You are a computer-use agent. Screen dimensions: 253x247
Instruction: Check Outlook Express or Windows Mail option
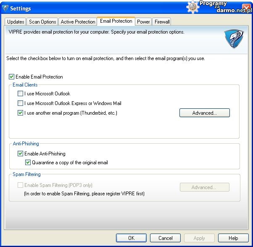(21, 103)
